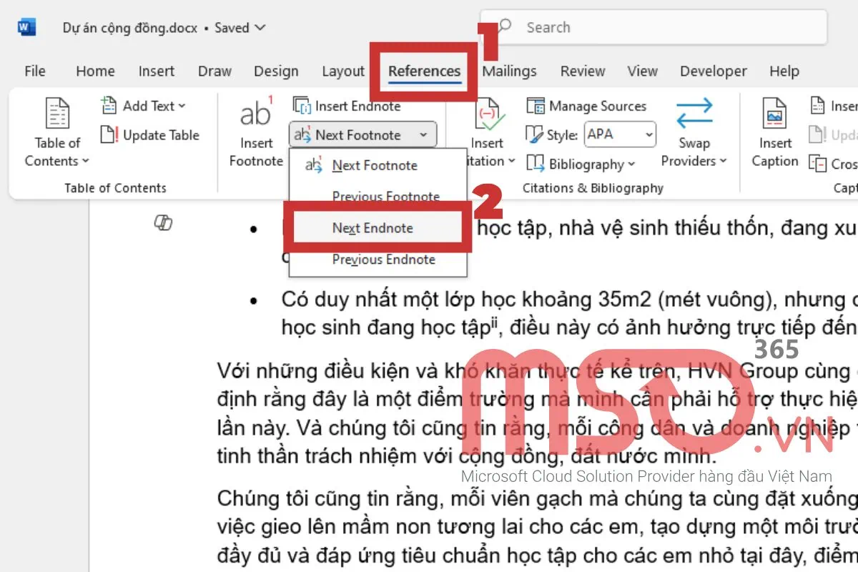This screenshot has width=858, height=572.
Task: Click the Add Text icon
Action: coord(109,106)
